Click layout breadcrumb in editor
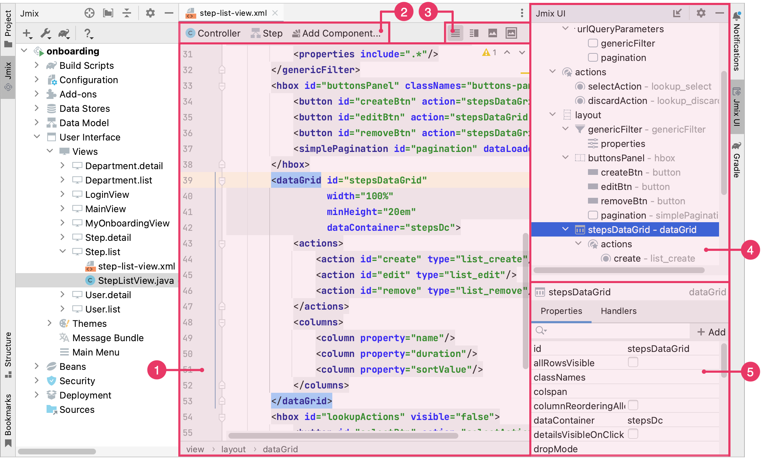Viewport: 762px width, 458px height. click(233, 449)
